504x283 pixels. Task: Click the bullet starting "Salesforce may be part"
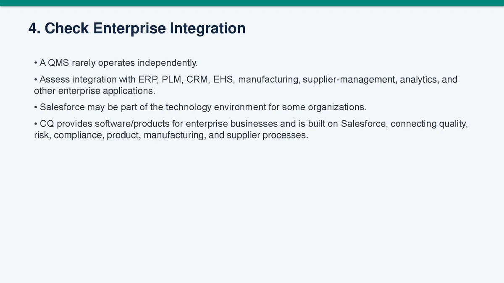pyautogui.click(x=200, y=107)
